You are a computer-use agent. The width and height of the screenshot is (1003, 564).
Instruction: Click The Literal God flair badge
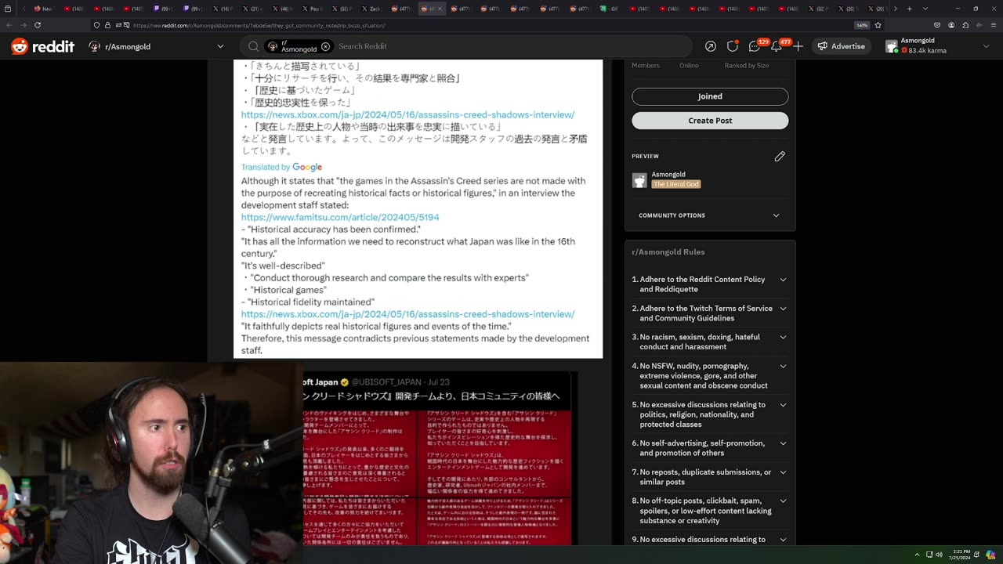(x=676, y=184)
